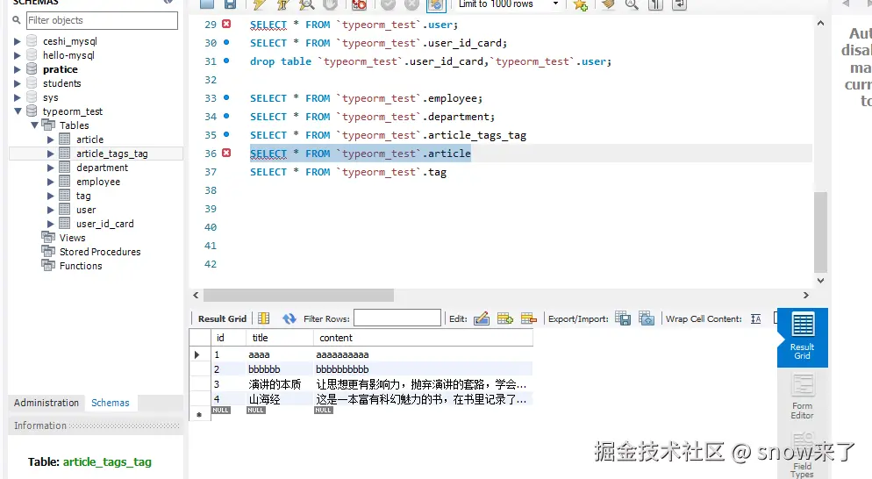Click the editor vertical scrollbar thumb

tap(821, 232)
